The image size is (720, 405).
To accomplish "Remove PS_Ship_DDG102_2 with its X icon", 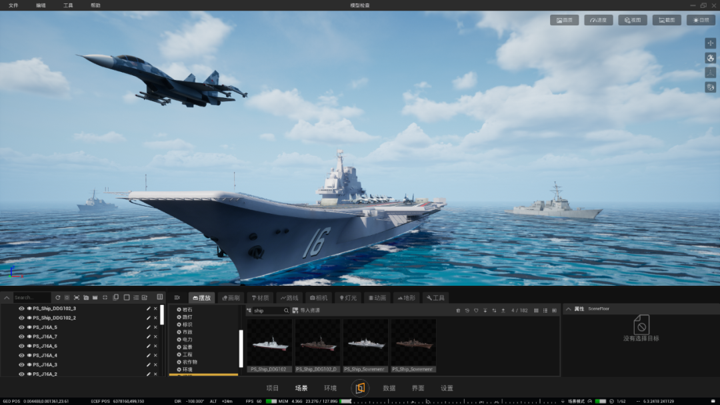I will (155, 318).
